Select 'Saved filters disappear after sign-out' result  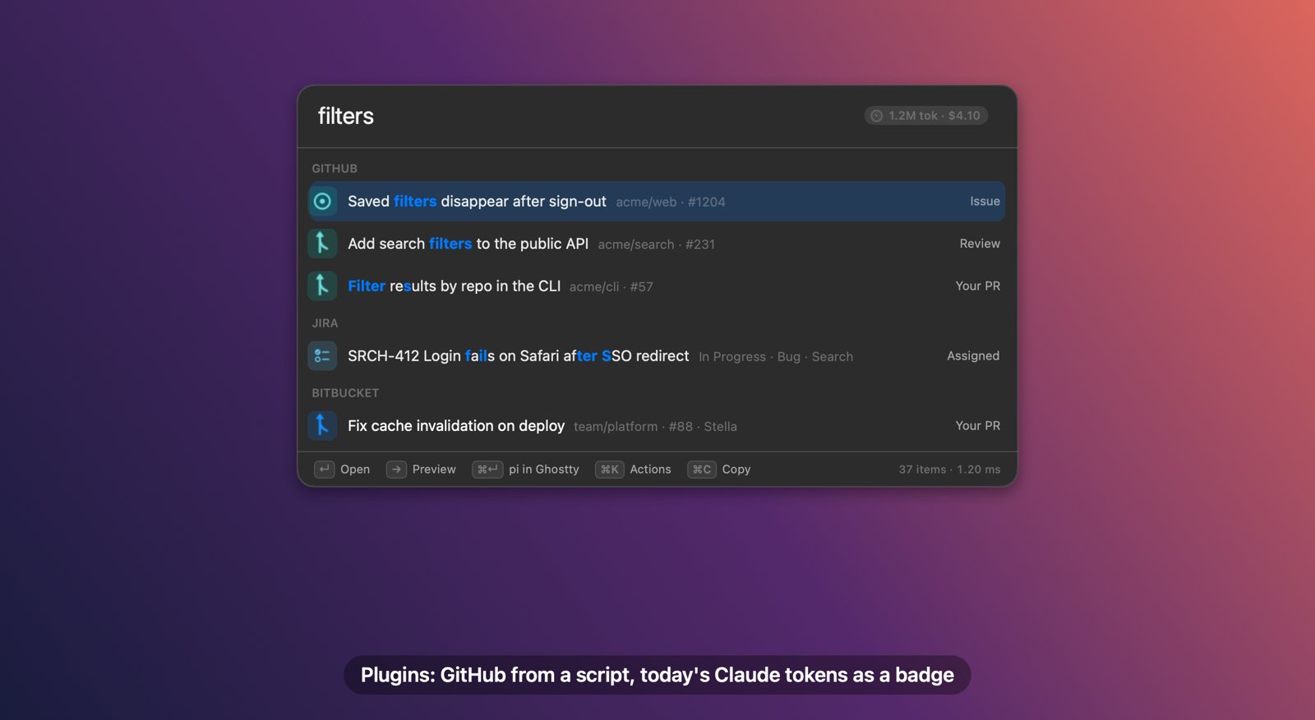click(x=657, y=201)
